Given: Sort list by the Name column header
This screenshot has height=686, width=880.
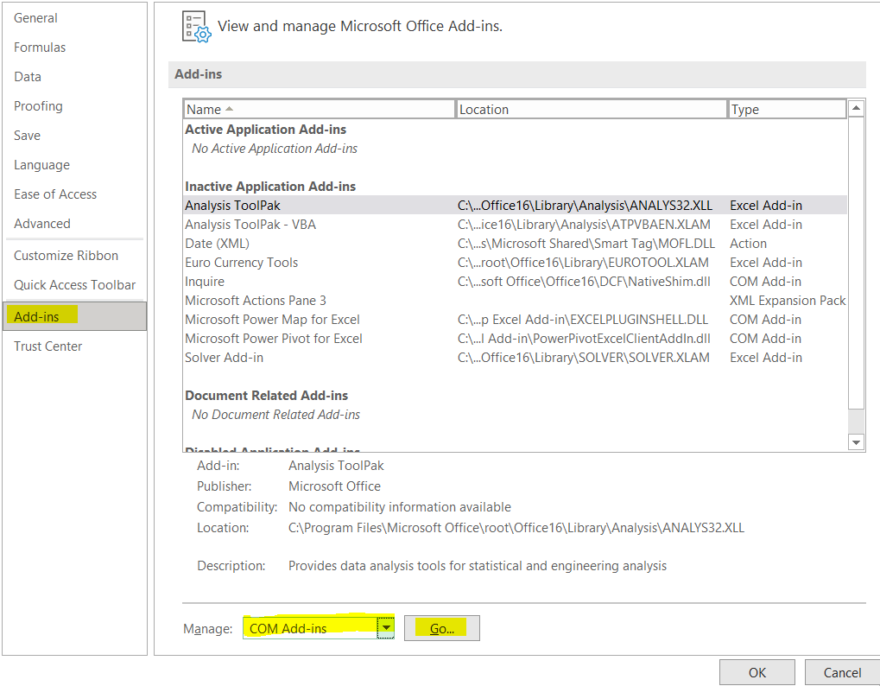Looking at the screenshot, I should pyautogui.click(x=319, y=110).
